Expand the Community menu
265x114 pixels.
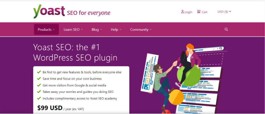tap(141, 29)
